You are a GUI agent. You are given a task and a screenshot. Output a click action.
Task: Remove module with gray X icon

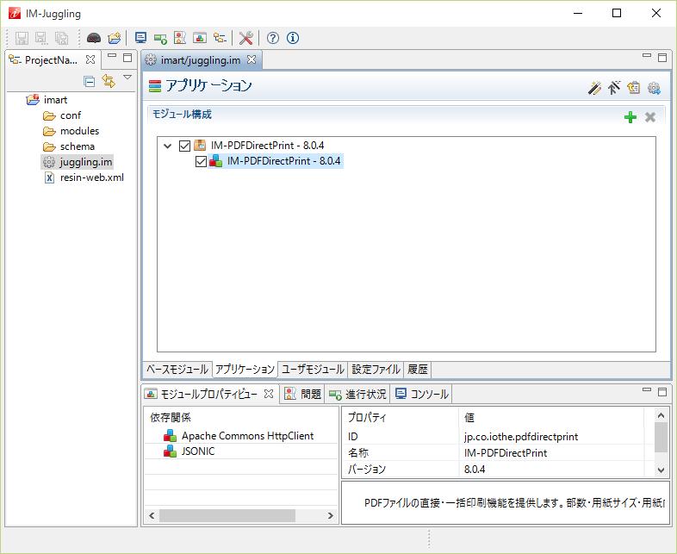click(x=650, y=117)
